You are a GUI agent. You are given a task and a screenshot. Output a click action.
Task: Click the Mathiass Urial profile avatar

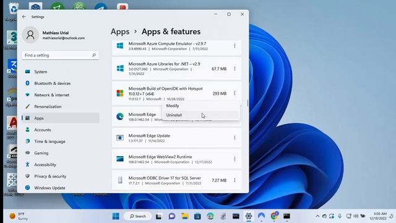pyautogui.click(x=30, y=35)
